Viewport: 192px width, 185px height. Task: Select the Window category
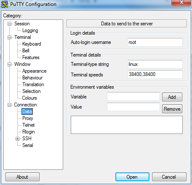coord(22,64)
